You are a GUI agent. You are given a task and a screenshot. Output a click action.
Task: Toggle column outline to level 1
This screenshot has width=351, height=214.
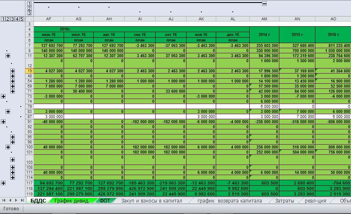coord(29,3)
